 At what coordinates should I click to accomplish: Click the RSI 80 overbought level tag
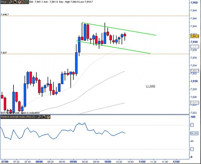[x=192, y=125]
